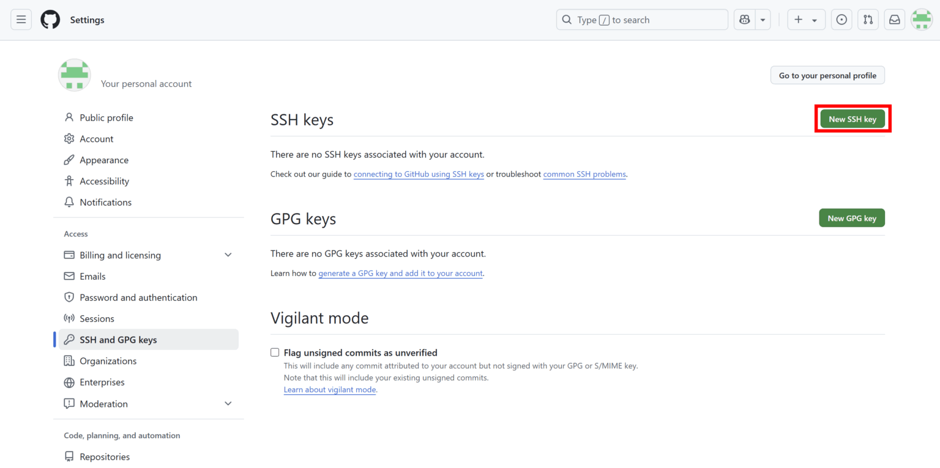Enable flag unsigned commits as unverified
The width and height of the screenshot is (940, 468).
tap(275, 352)
